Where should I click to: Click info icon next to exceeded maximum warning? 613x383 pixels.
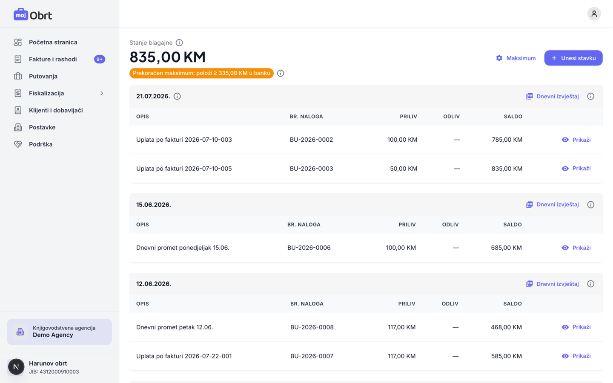(x=281, y=73)
